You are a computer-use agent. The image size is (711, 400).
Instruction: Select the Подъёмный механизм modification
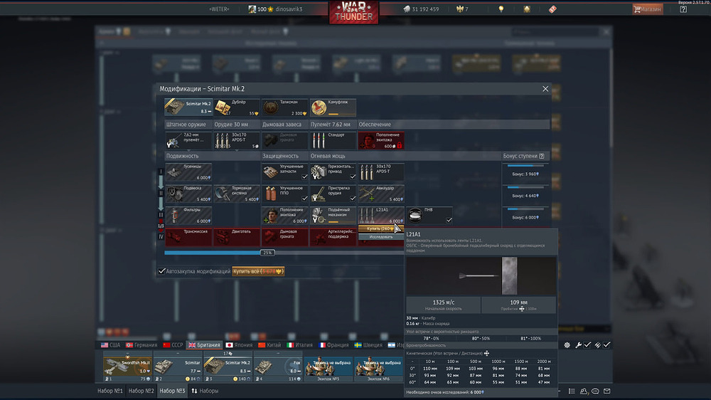[332, 216]
